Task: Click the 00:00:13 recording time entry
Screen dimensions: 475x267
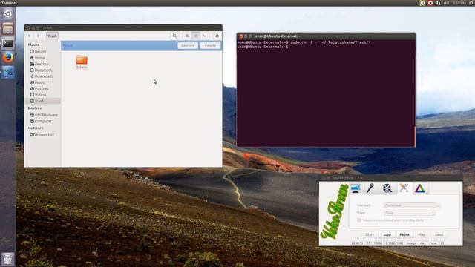Action: point(357,243)
